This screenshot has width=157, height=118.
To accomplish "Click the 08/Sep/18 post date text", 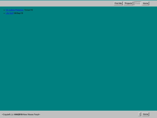I will click(19, 13).
